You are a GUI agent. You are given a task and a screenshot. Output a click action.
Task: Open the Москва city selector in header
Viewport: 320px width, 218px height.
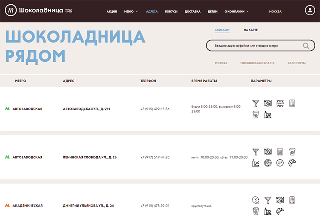click(275, 11)
